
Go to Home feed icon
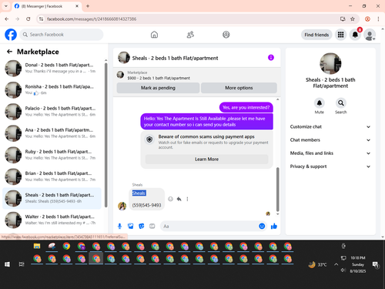(154, 35)
